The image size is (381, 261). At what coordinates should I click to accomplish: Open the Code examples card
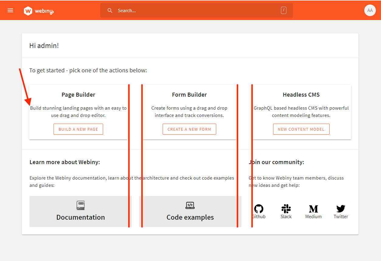(x=190, y=211)
